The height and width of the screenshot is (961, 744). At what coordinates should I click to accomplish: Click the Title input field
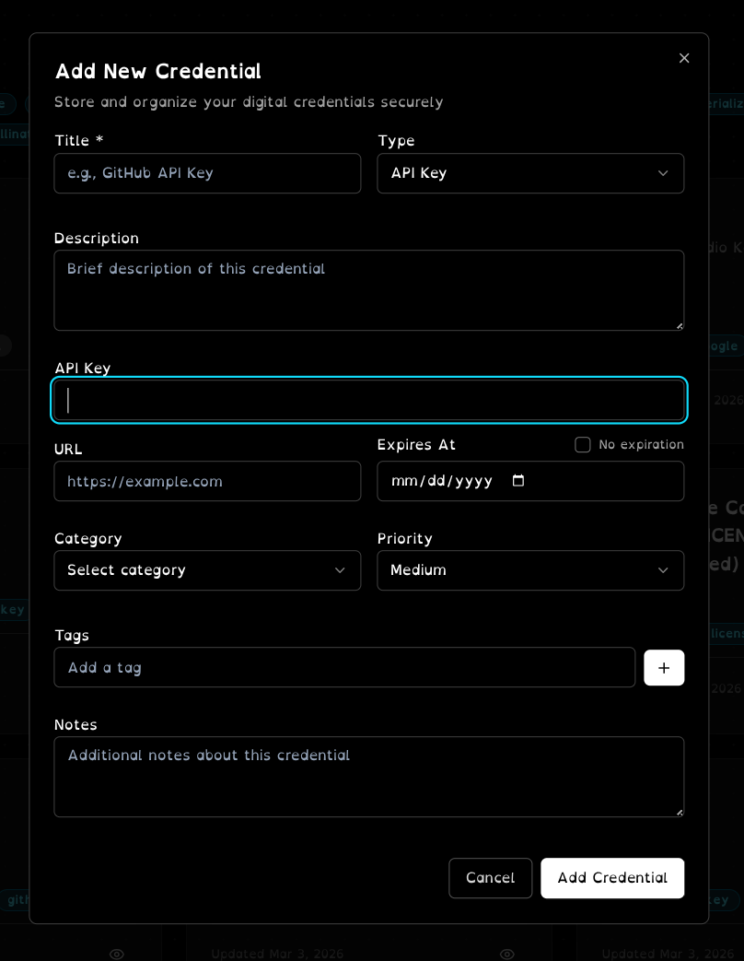pos(207,173)
